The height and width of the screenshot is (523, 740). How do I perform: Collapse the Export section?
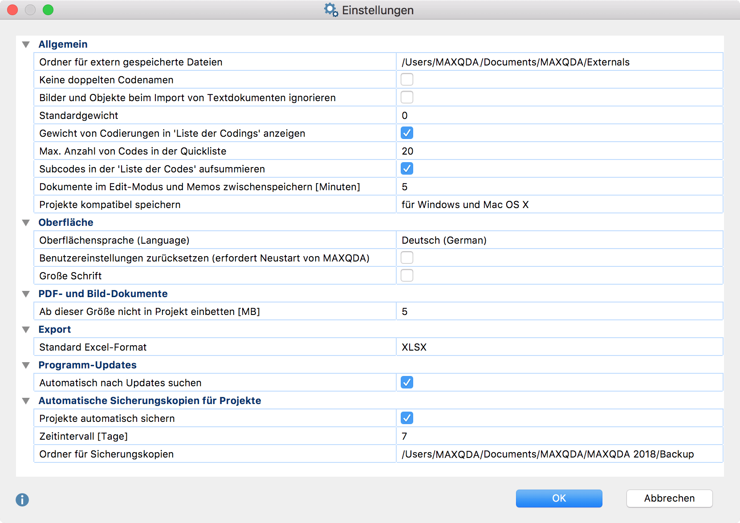click(x=26, y=329)
